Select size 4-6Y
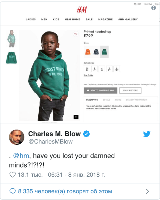Image resolution: width=160 pixels, height=200 pixels. pos(102,69)
